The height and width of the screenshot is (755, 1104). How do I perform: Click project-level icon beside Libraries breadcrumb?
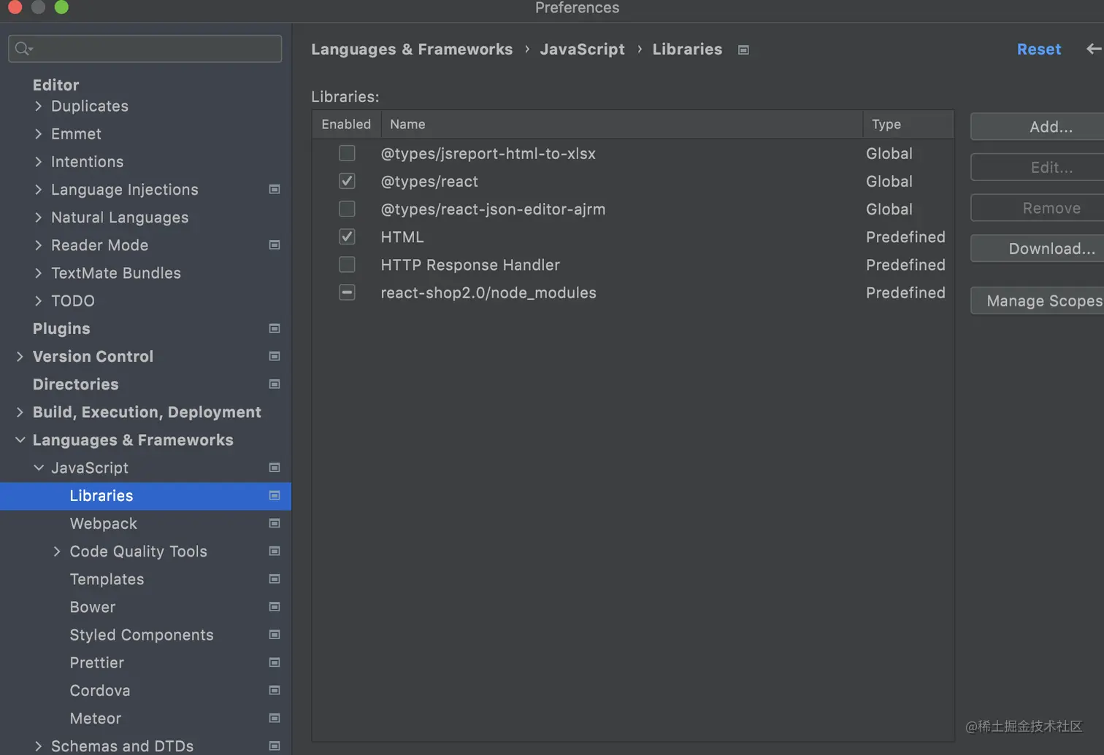pos(743,50)
